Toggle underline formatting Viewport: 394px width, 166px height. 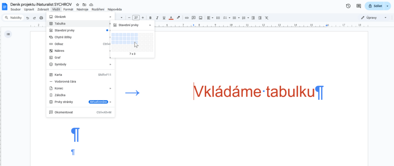point(164,18)
